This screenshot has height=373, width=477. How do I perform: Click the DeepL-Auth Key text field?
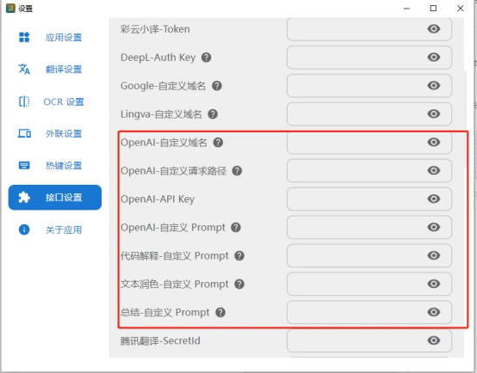coord(369,58)
